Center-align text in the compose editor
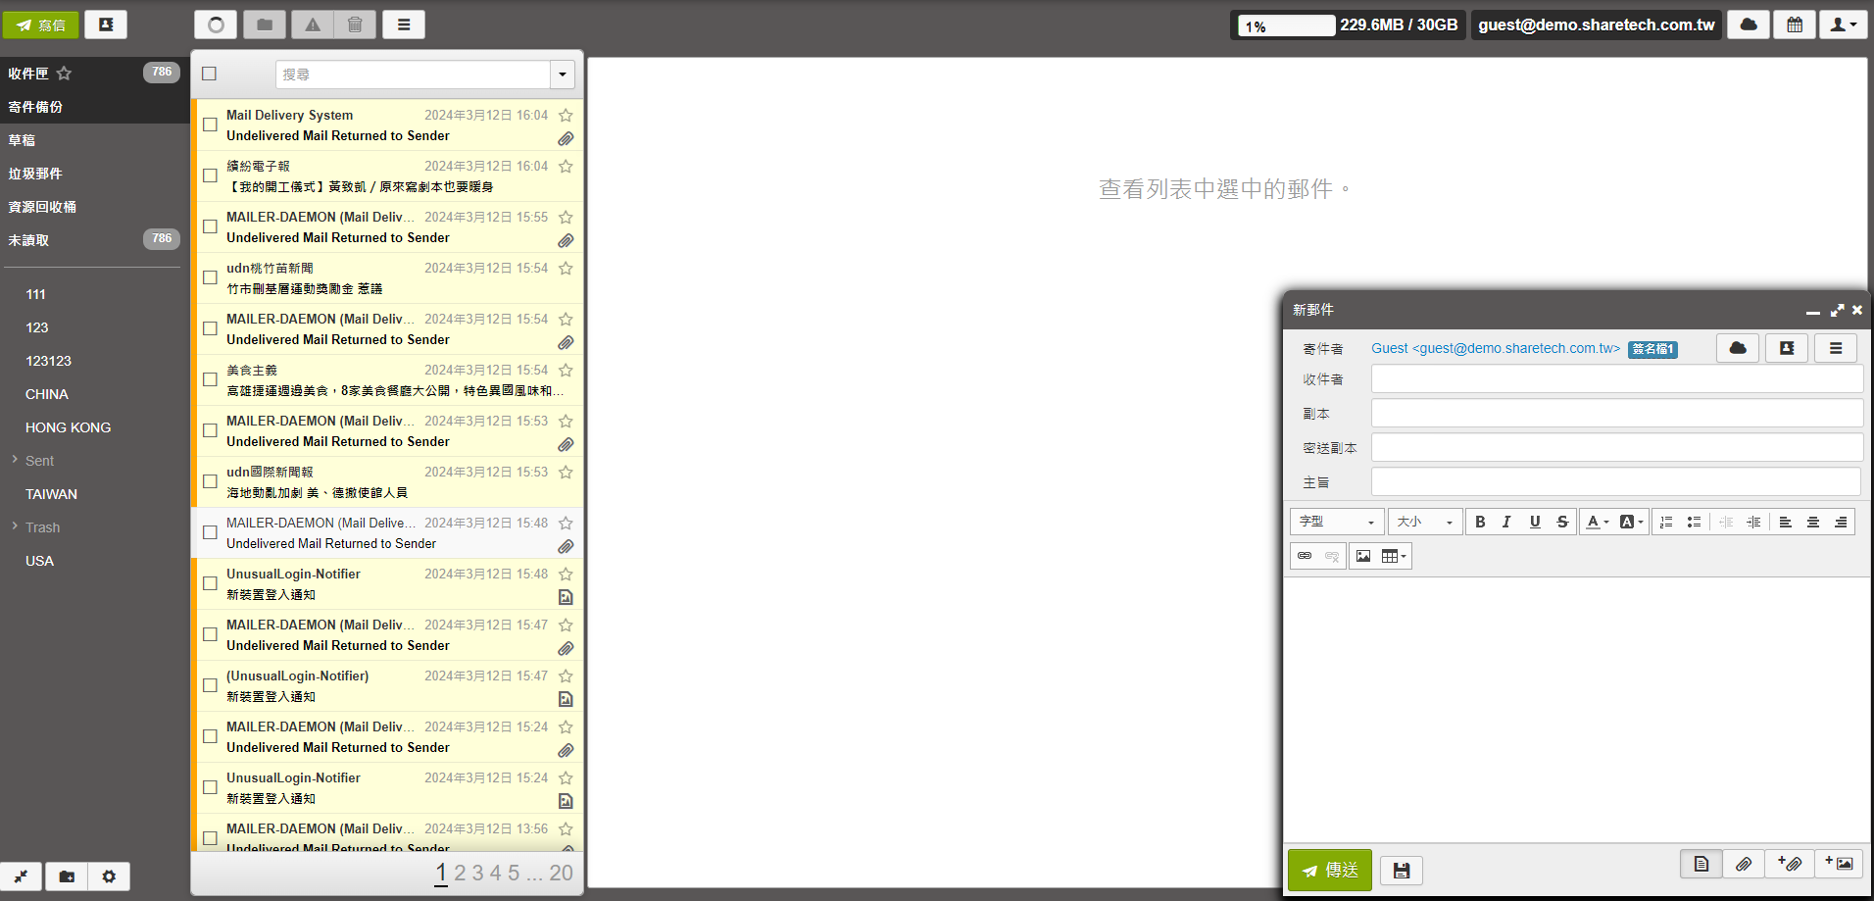The image size is (1874, 901). [1812, 522]
